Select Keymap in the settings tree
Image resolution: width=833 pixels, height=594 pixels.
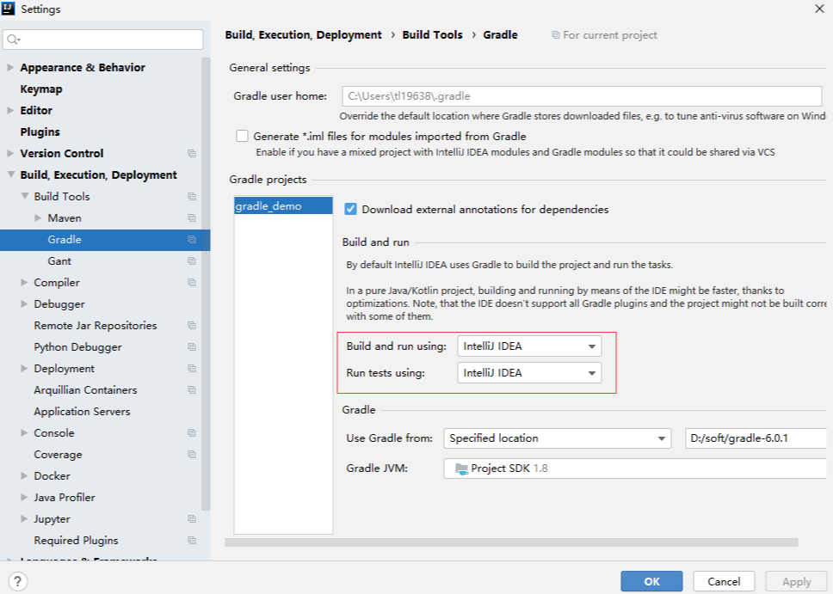coord(41,89)
